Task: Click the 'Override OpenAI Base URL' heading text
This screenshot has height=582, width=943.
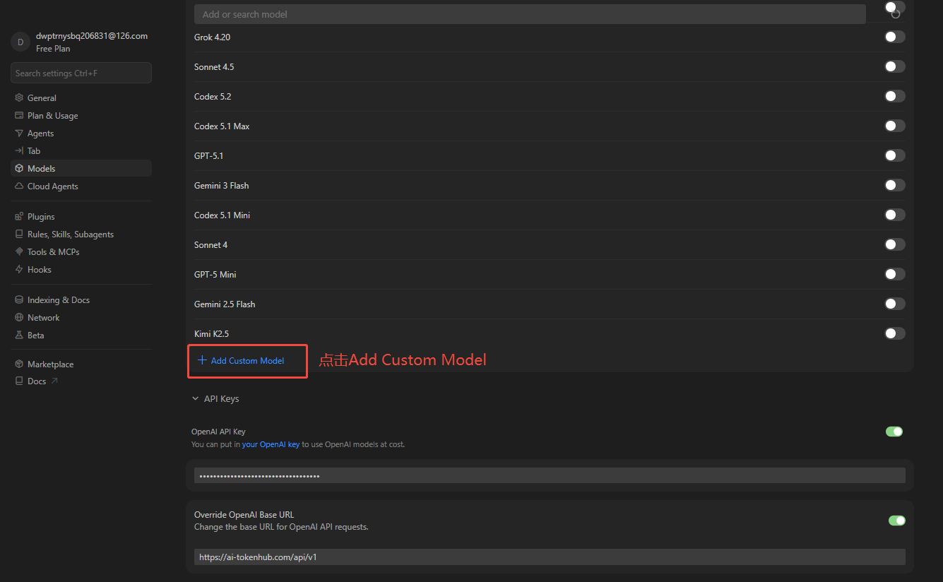Action: pos(244,515)
